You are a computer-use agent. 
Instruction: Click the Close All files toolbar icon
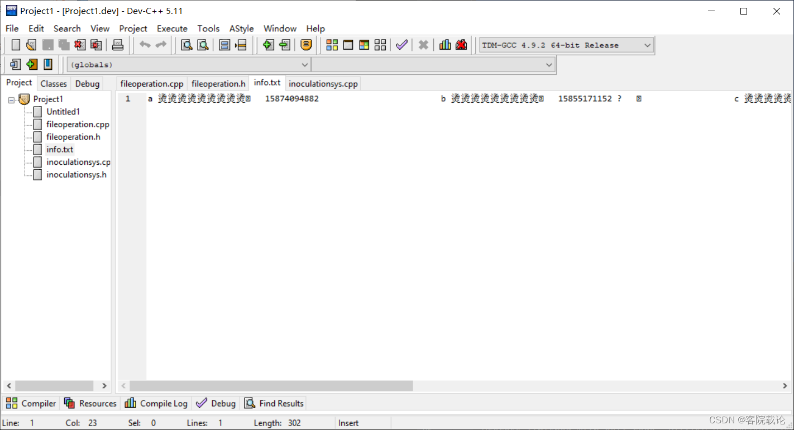[96, 45]
